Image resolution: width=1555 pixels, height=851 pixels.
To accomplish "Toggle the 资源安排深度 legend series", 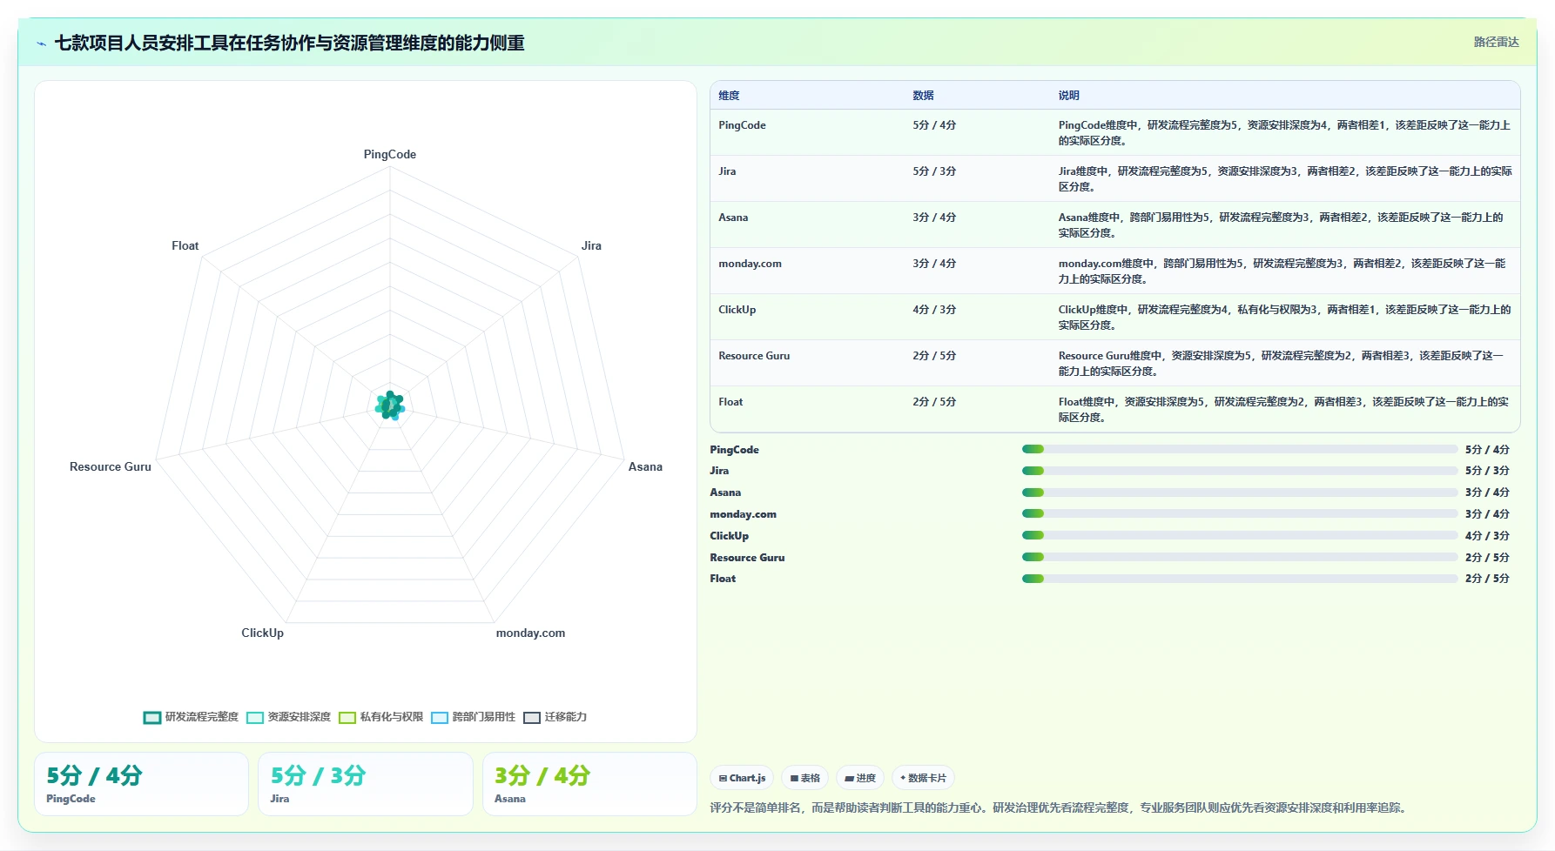I will (x=289, y=717).
